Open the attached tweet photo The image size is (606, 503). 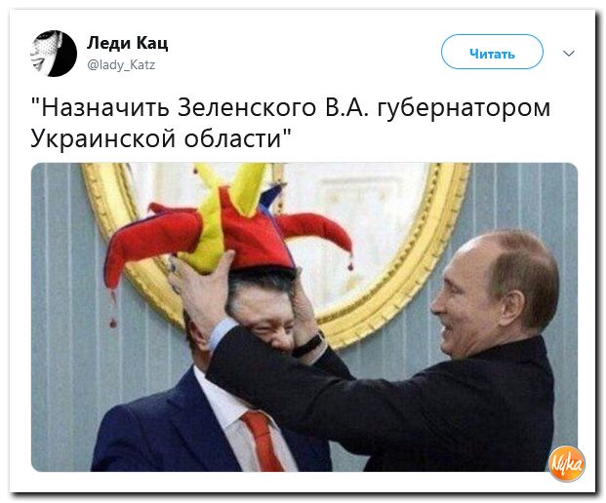coord(304,317)
